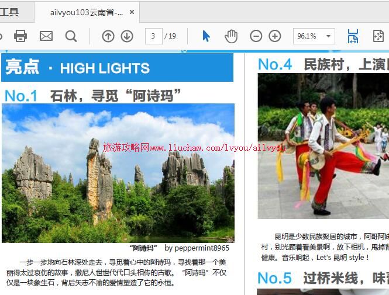Viewport: 389px width, 295px height.
Task: Click the fit width scrolling icon
Action: (353, 36)
